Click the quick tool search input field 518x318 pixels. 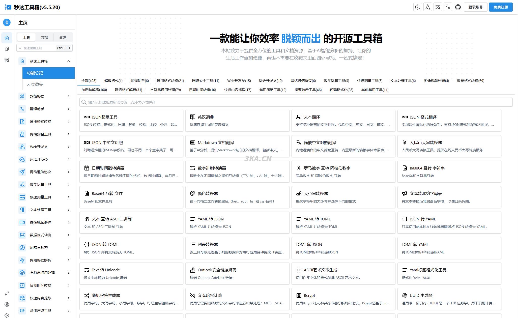39,48
